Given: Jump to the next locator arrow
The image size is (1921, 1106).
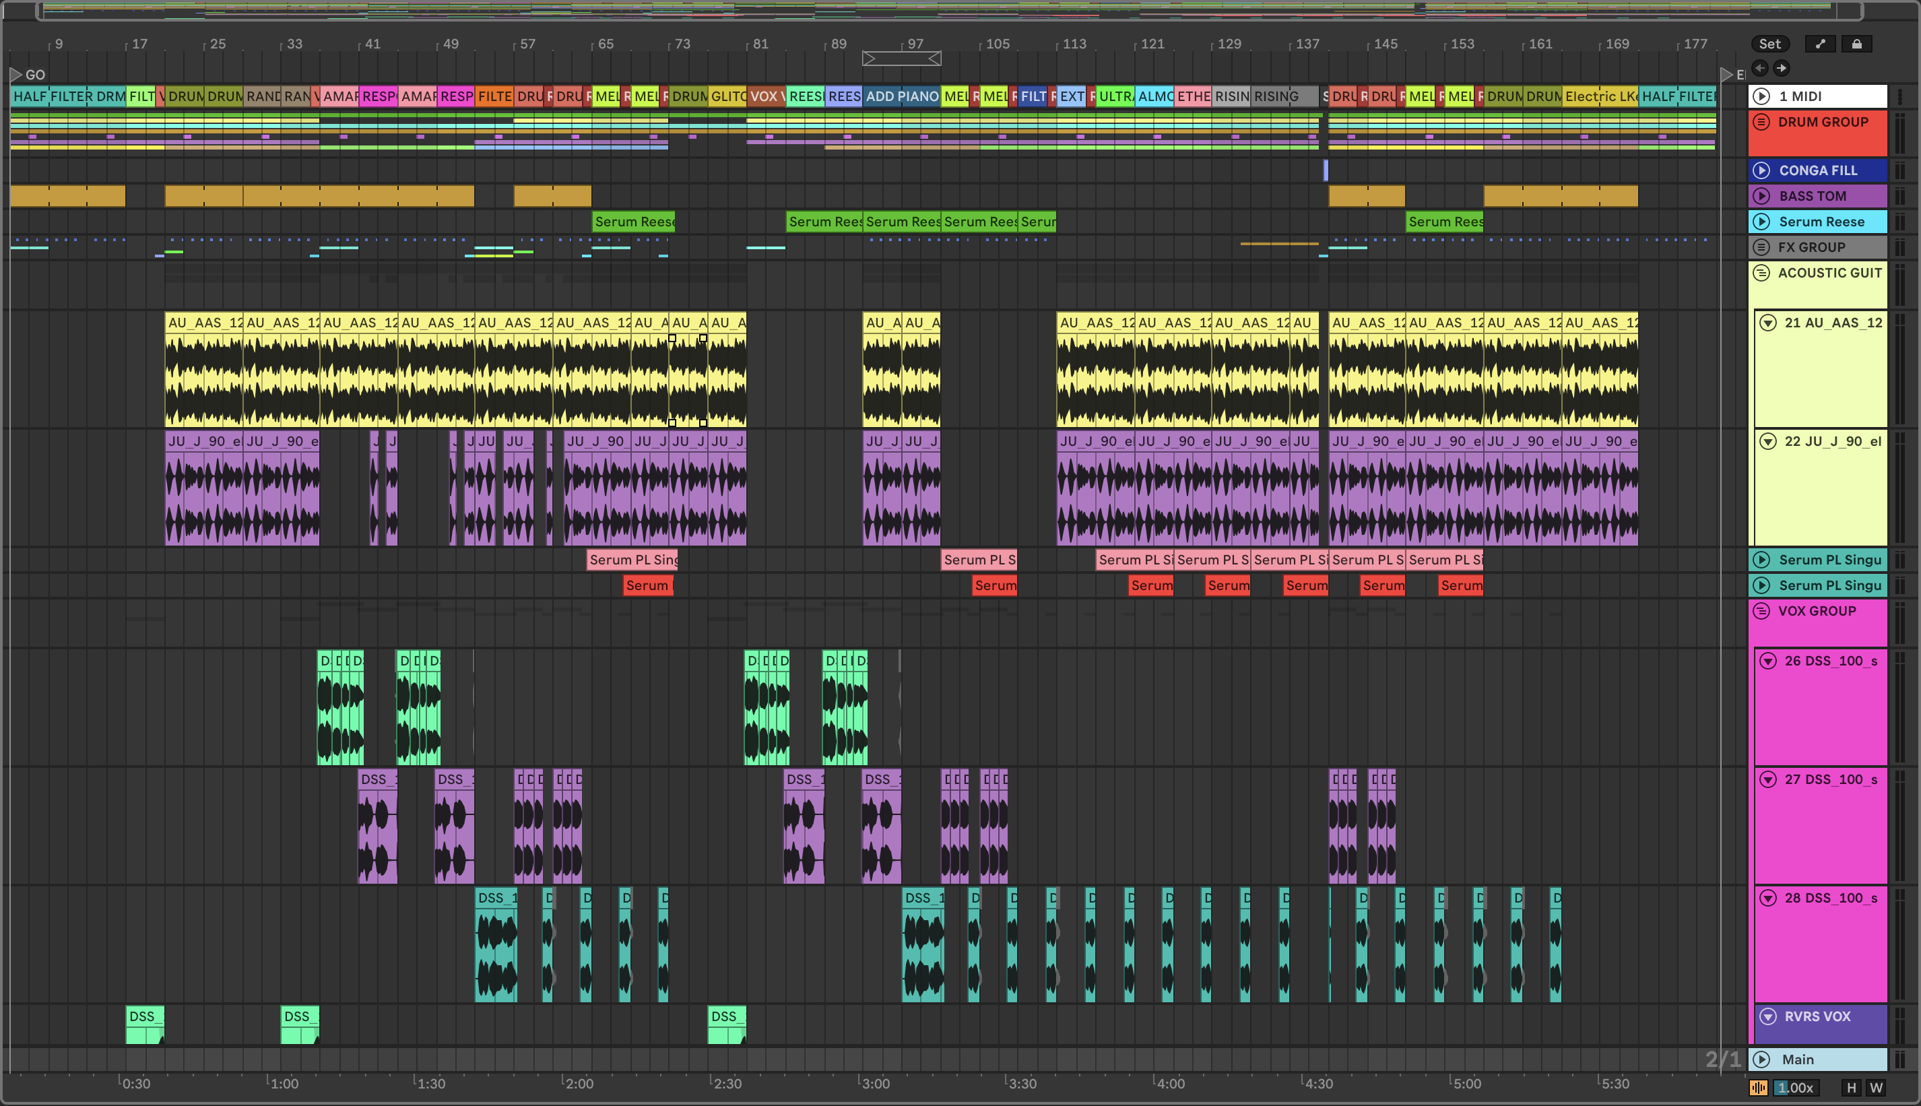Looking at the screenshot, I should (1781, 68).
